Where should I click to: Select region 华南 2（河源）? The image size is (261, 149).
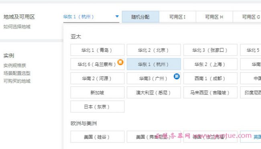point(98,78)
